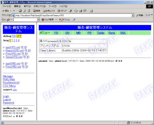The image size is (154, 125).
Task: Expand the address bar dropdown arrow
Action: [133, 15]
